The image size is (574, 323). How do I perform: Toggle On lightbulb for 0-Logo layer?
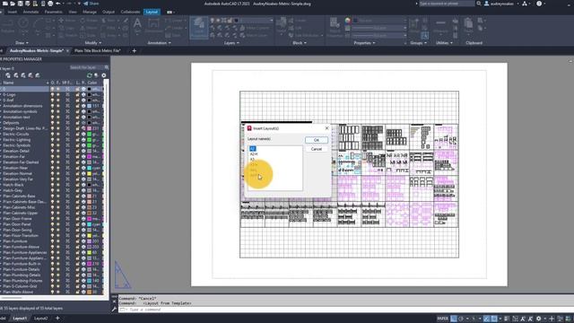tap(52, 95)
